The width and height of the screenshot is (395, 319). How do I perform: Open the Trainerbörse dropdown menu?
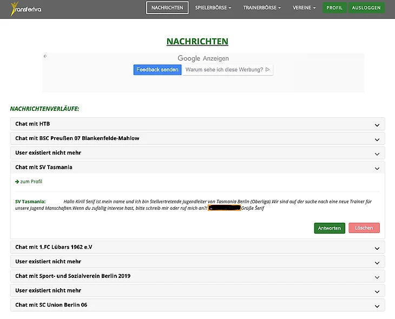pos(262,8)
